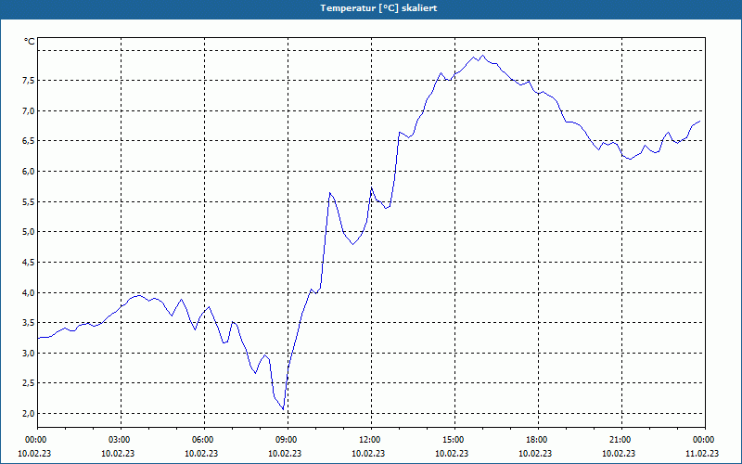Screen dimensions: 742x464
Task: Click the 09:00 time label
Action: 288,440
